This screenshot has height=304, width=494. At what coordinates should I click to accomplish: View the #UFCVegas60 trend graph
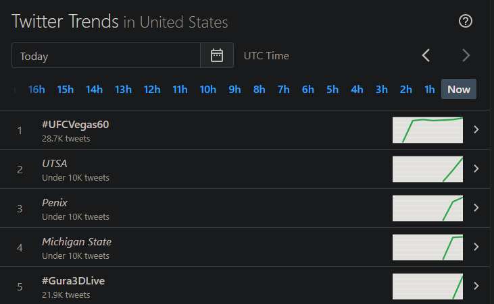428,130
